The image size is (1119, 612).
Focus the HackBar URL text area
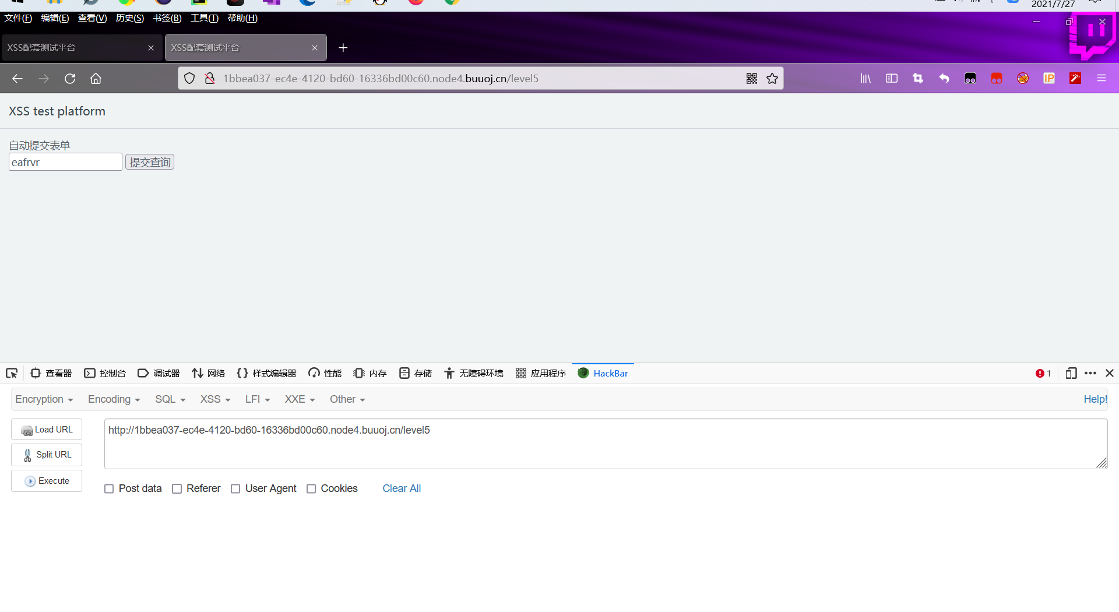coord(606,444)
